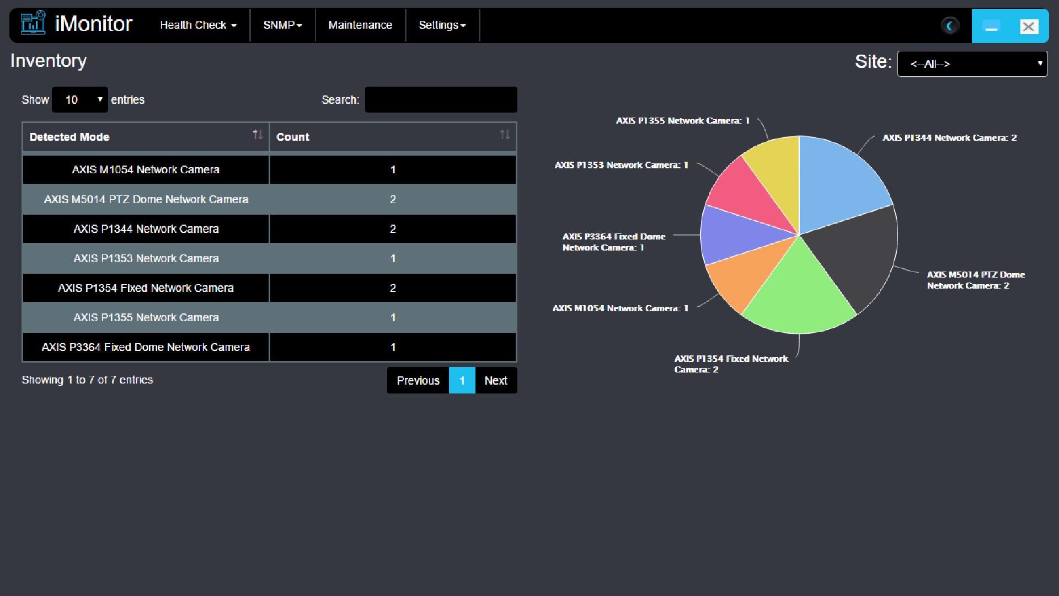
Task: Click count value in AXIS P3364 row
Action: coord(393,347)
